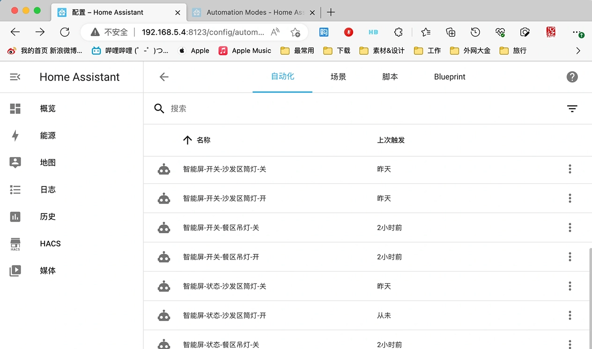592x349 pixels.
Task: Click robot icon of 智能屏-开关-餐区吊灯-开
Action: 164,257
